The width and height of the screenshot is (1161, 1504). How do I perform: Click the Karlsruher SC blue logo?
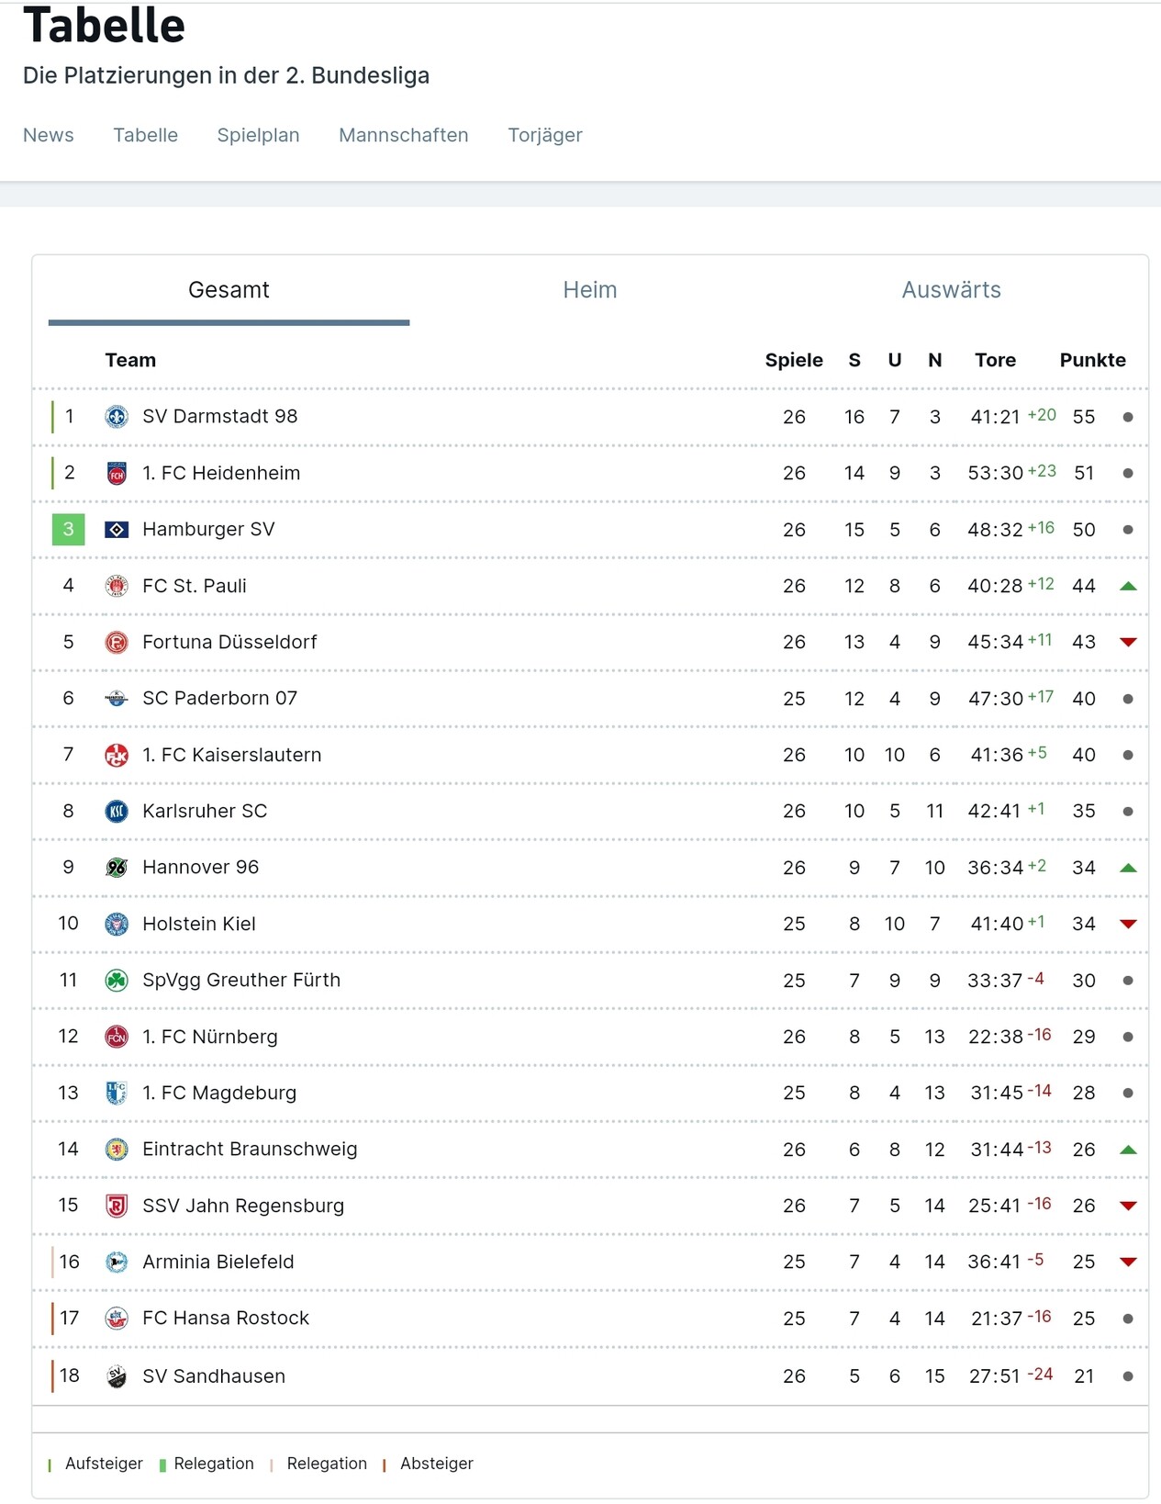coord(117,812)
